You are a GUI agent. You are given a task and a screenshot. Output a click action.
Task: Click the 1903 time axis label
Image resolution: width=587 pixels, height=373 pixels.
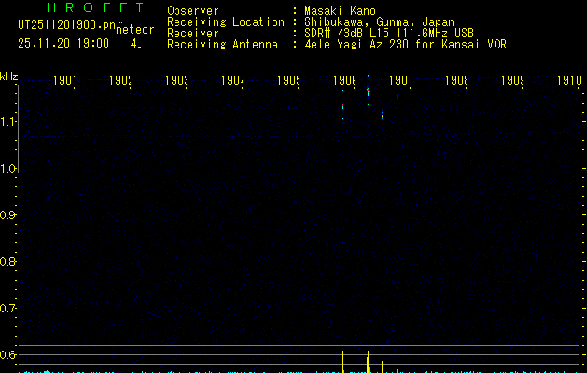pyautogui.click(x=176, y=80)
